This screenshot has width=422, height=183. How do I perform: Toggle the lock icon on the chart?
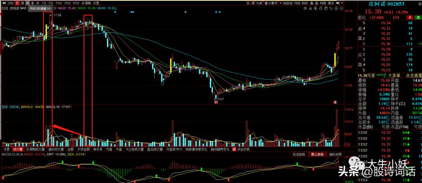click(320, 8)
